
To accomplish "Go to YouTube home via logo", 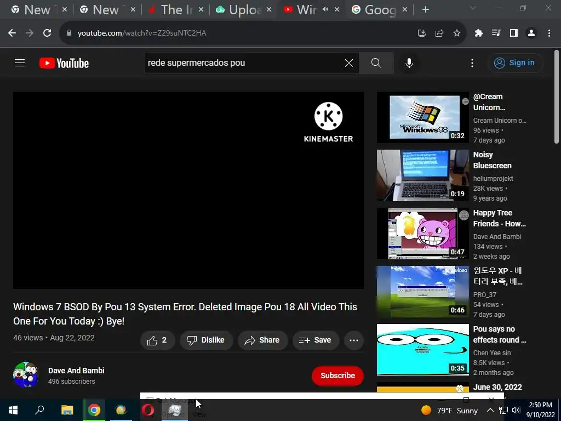I will [64, 63].
